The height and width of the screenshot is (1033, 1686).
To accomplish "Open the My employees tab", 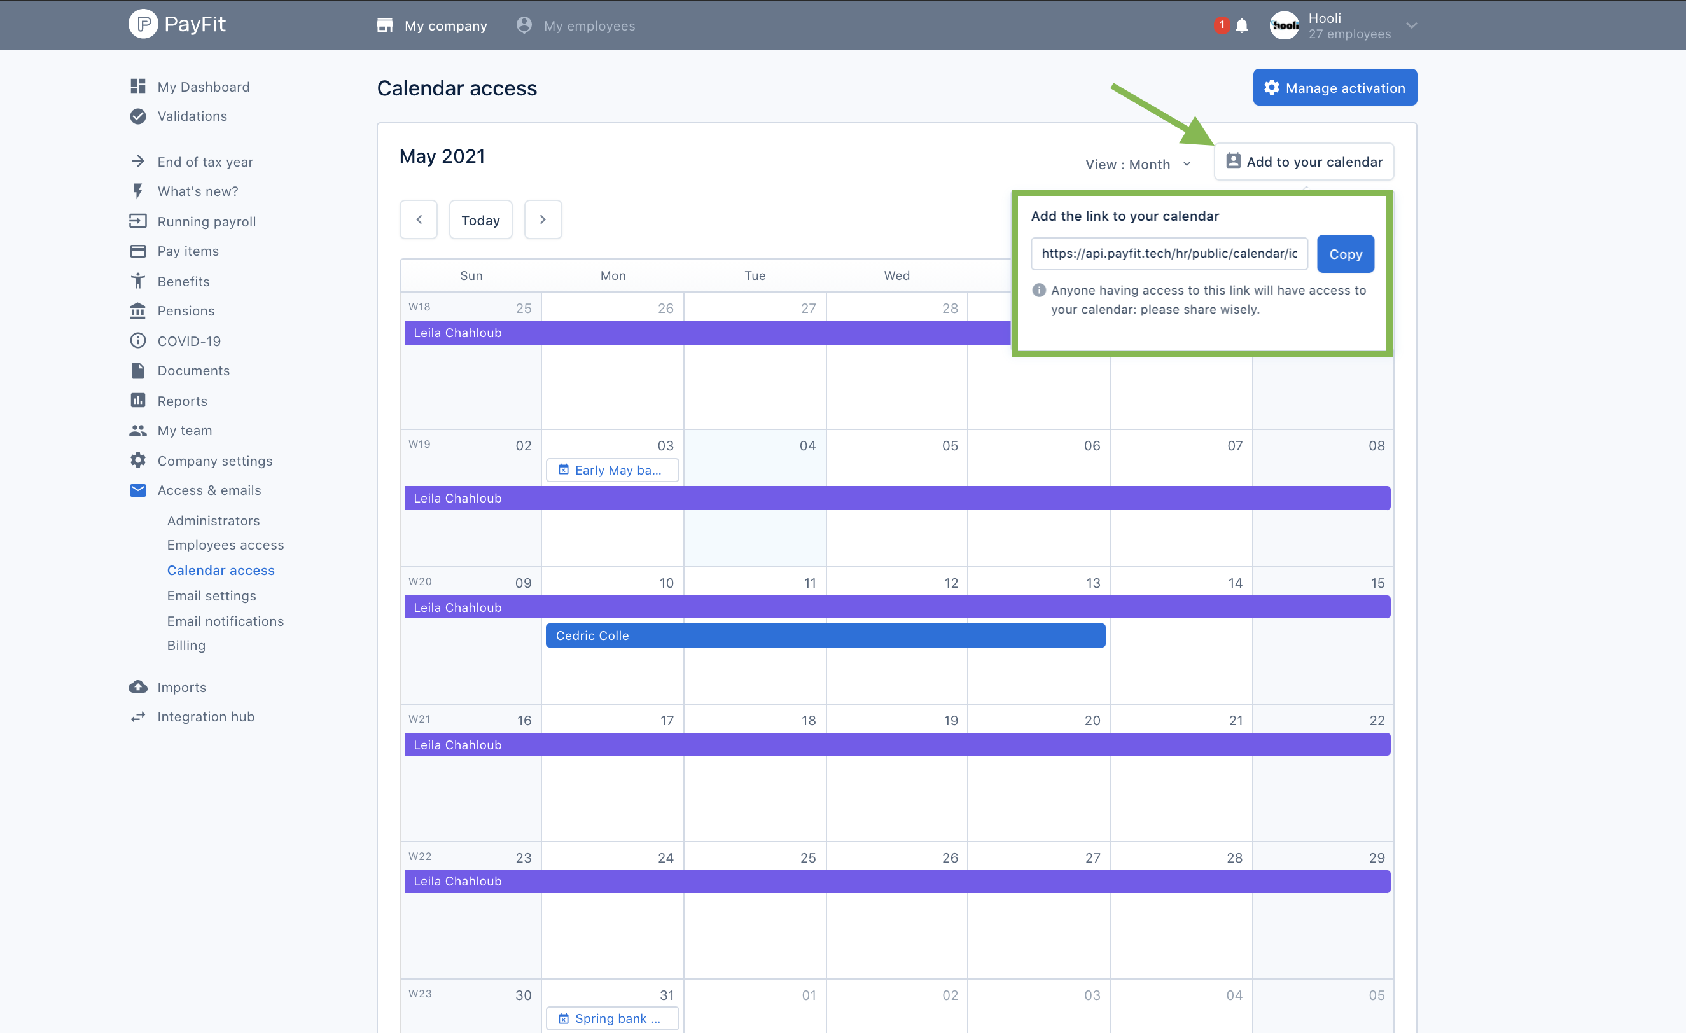I will click(x=575, y=25).
